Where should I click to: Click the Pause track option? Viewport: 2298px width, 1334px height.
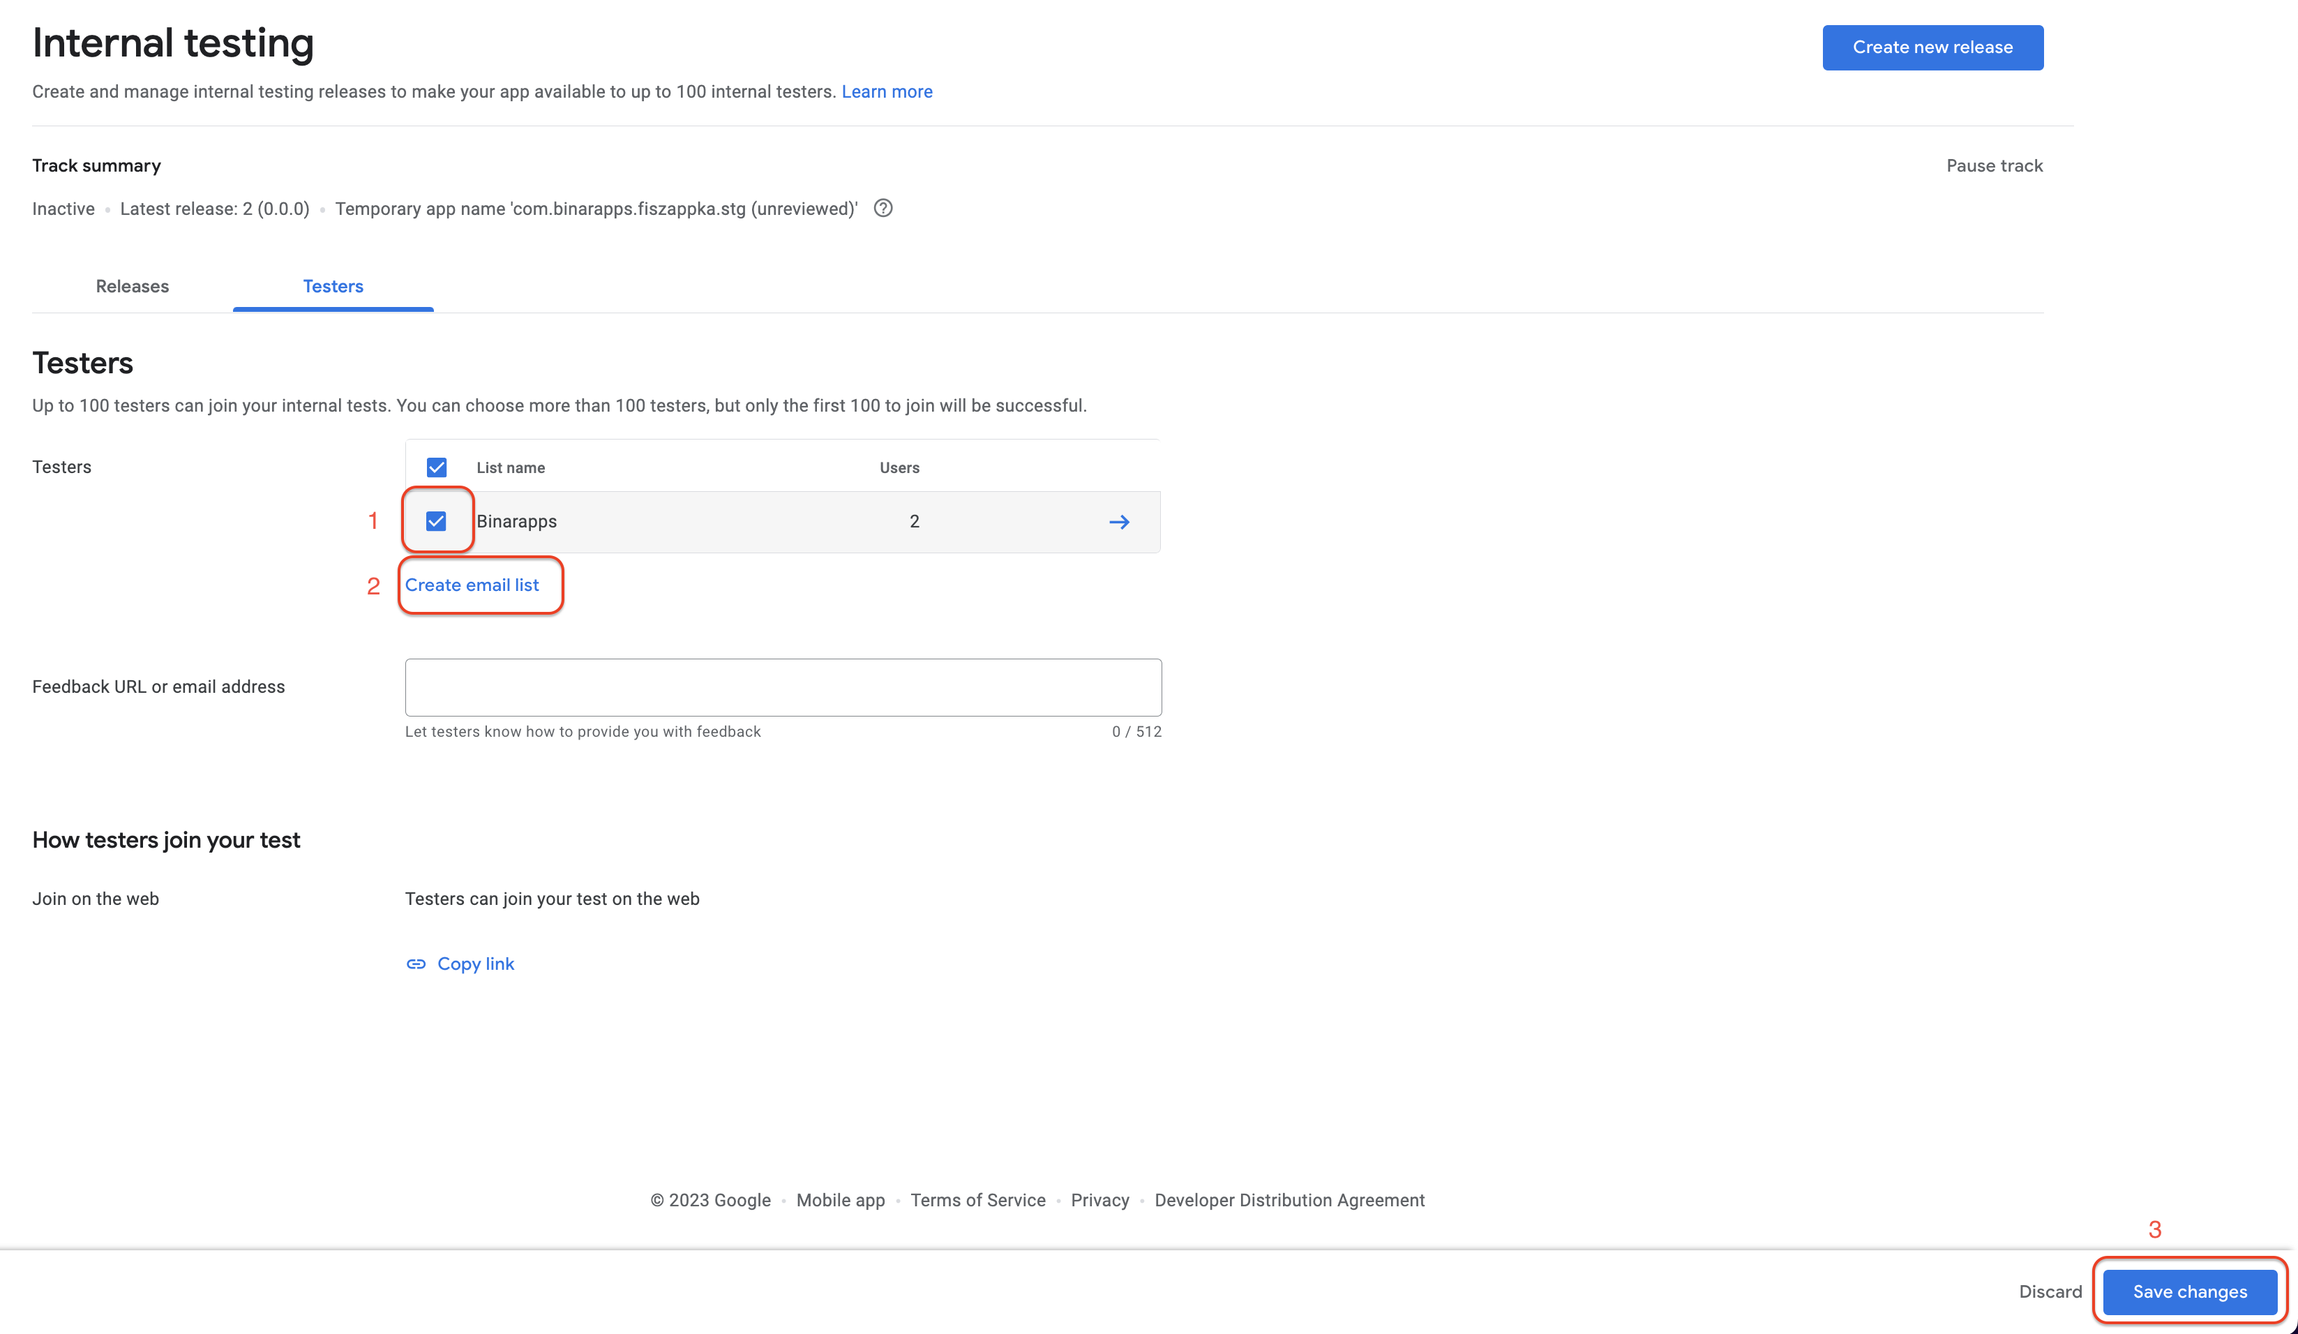coord(1995,165)
